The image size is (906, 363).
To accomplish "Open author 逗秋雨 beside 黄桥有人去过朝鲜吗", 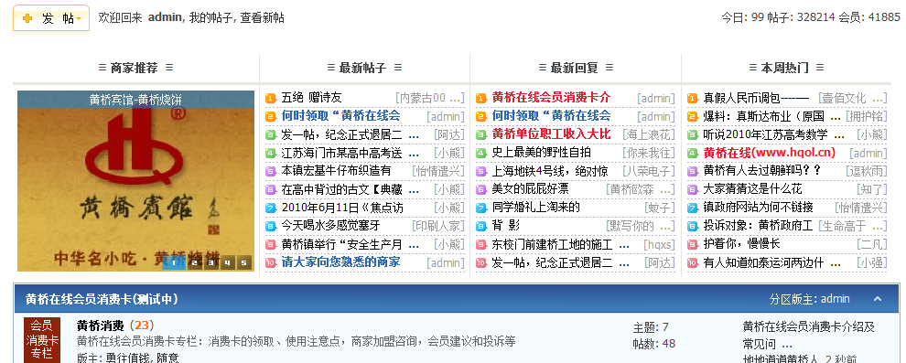I will 866,171.
